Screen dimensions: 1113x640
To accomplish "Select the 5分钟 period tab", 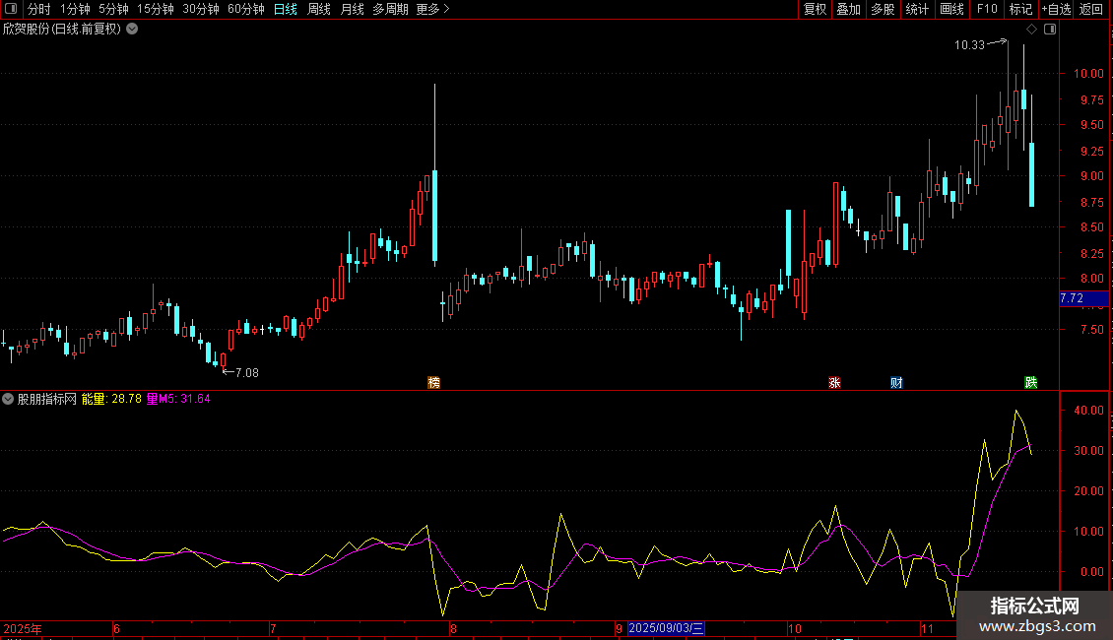I will click(x=113, y=9).
